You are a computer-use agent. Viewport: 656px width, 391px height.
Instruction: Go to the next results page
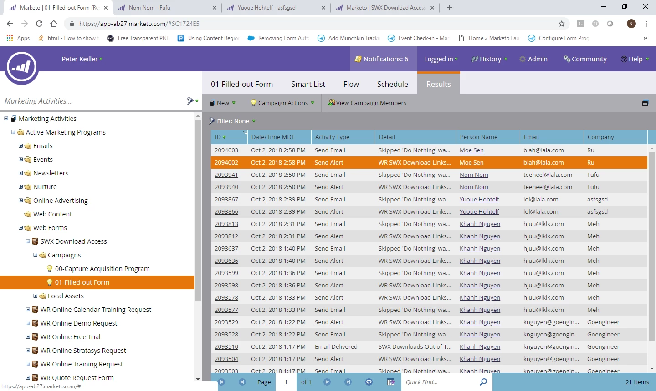tap(327, 382)
